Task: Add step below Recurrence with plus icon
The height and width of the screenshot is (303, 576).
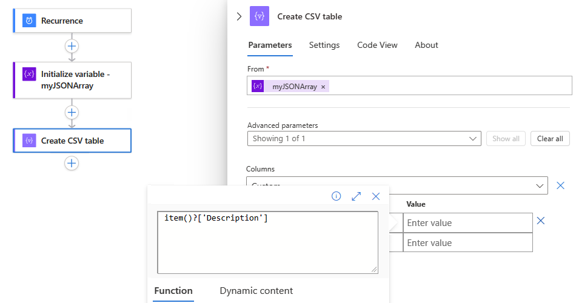Action: point(72,46)
